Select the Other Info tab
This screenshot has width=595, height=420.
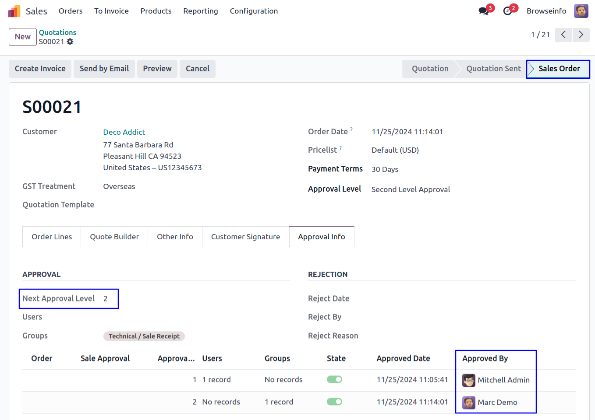click(175, 237)
